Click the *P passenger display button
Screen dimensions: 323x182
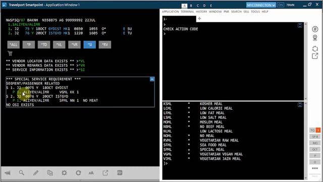29,44
